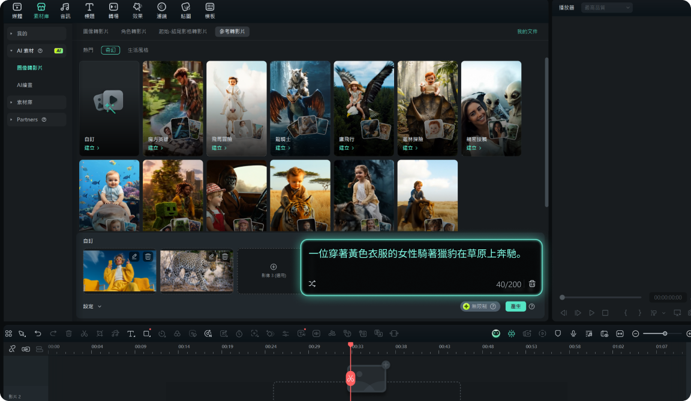Collapse the AI 素材 sidebar section
691x401 pixels.
coord(37,50)
